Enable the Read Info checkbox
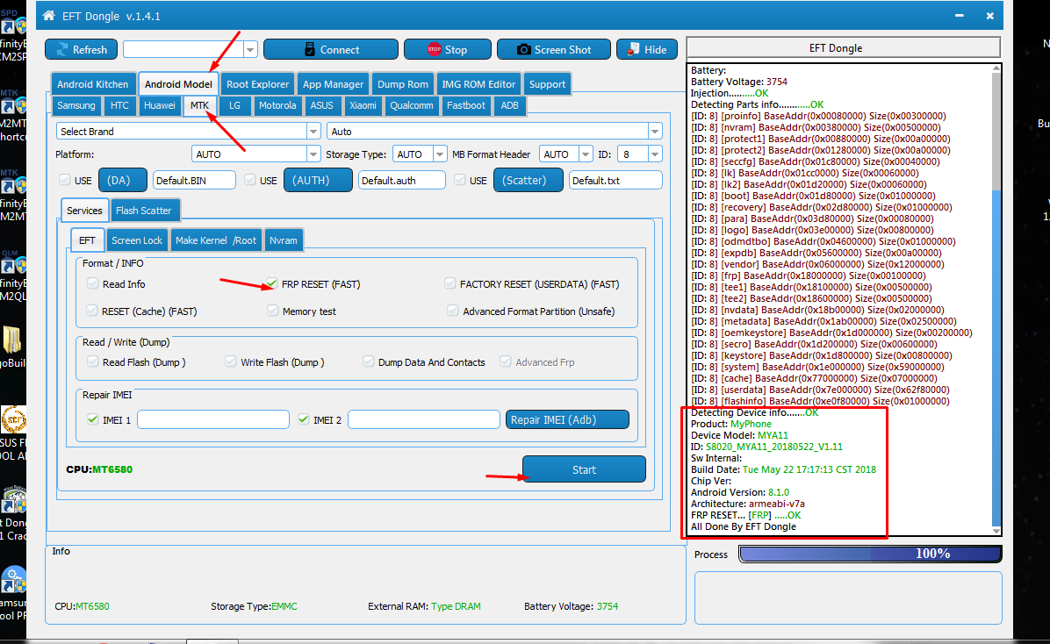The width and height of the screenshot is (1050, 644). pyautogui.click(x=92, y=284)
